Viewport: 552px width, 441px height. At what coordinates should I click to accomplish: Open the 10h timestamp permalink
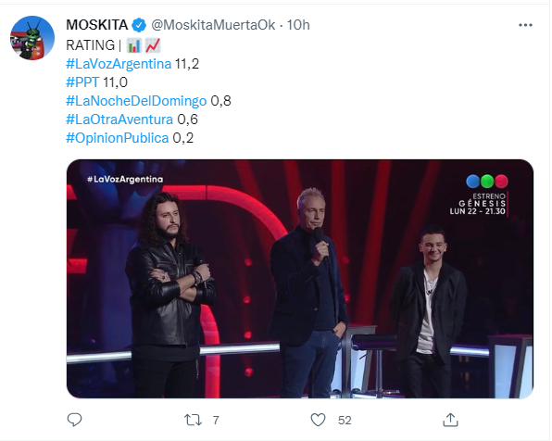(298, 25)
